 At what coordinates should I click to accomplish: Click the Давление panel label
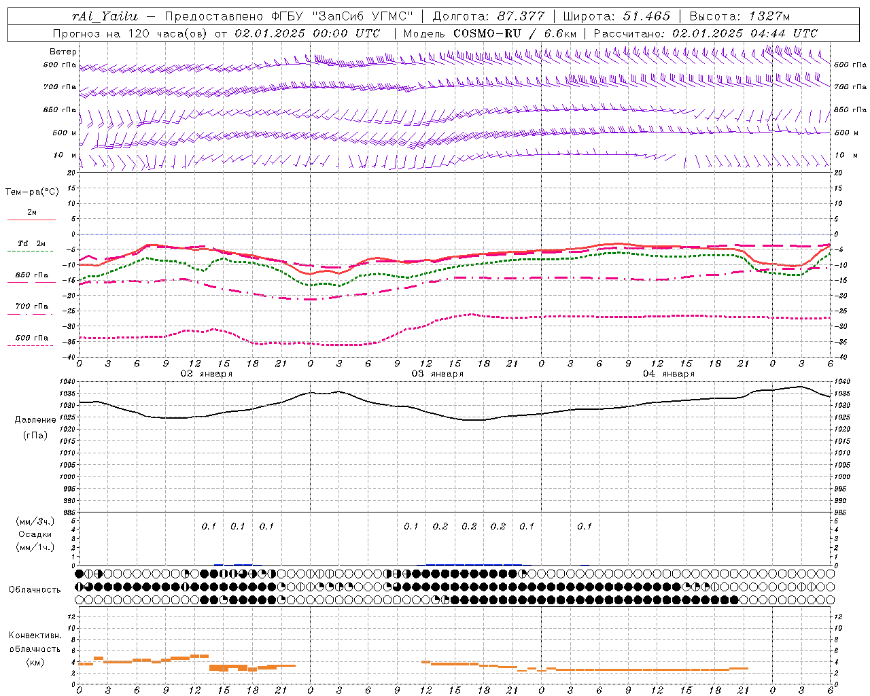pyautogui.click(x=35, y=420)
